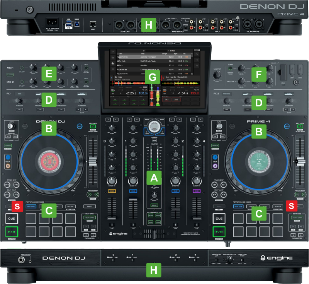Turn on Mic 2 with its On/Off button

click(x=22, y=82)
